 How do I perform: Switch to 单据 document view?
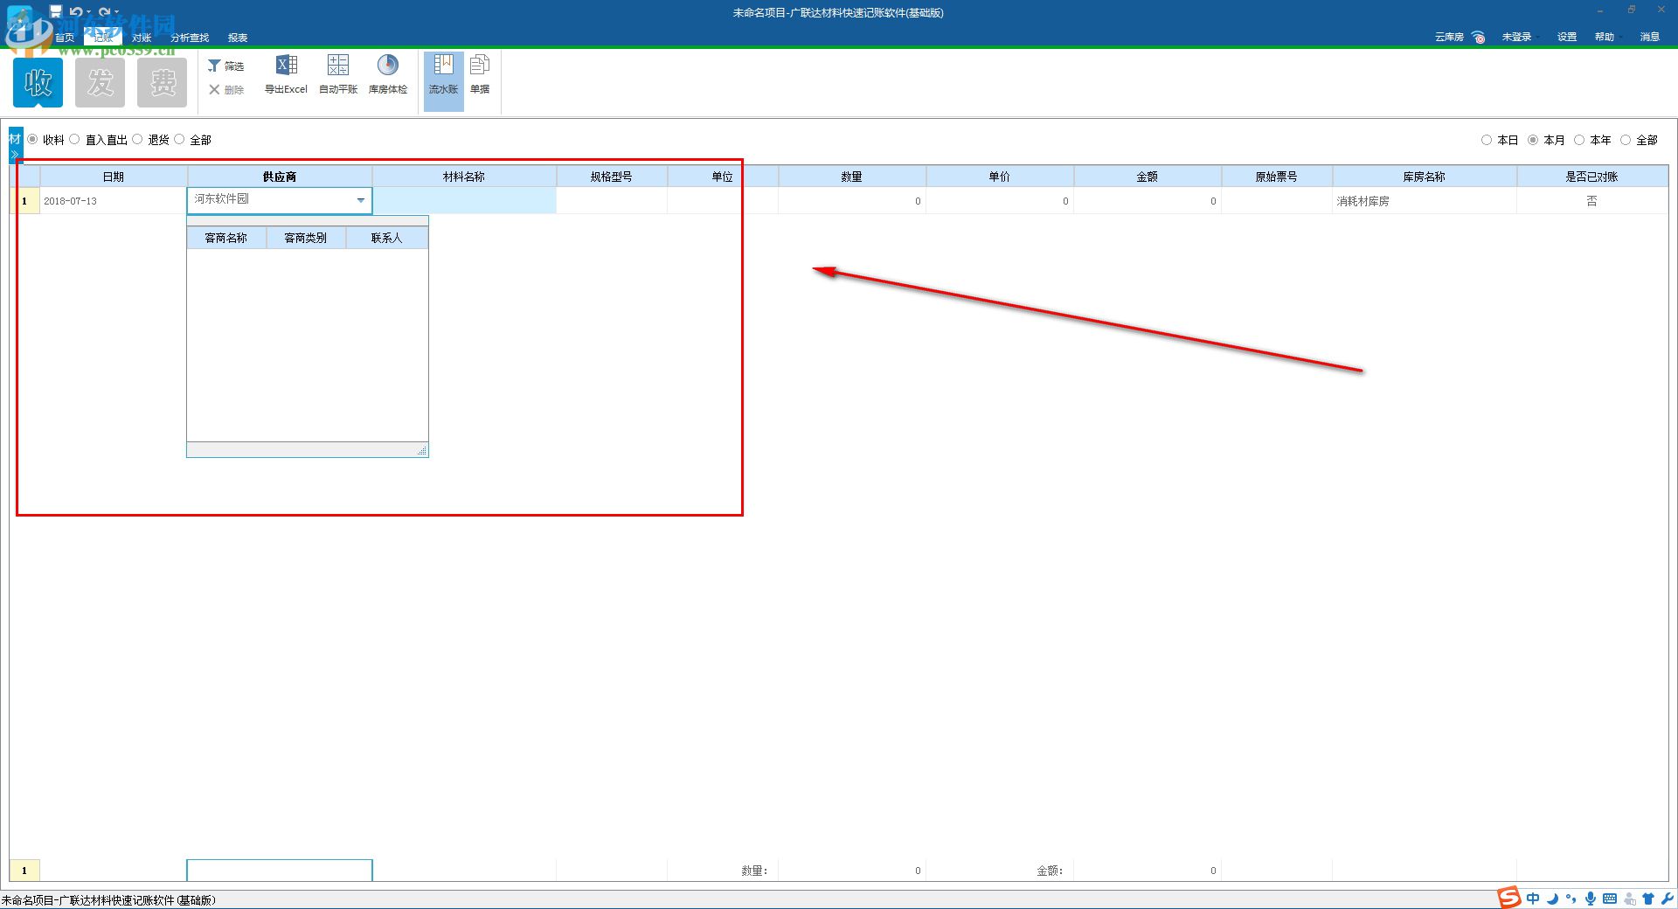coord(480,74)
